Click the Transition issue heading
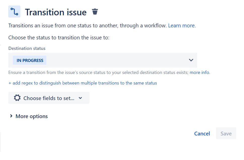This screenshot has height=160, width=244. [56, 12]
